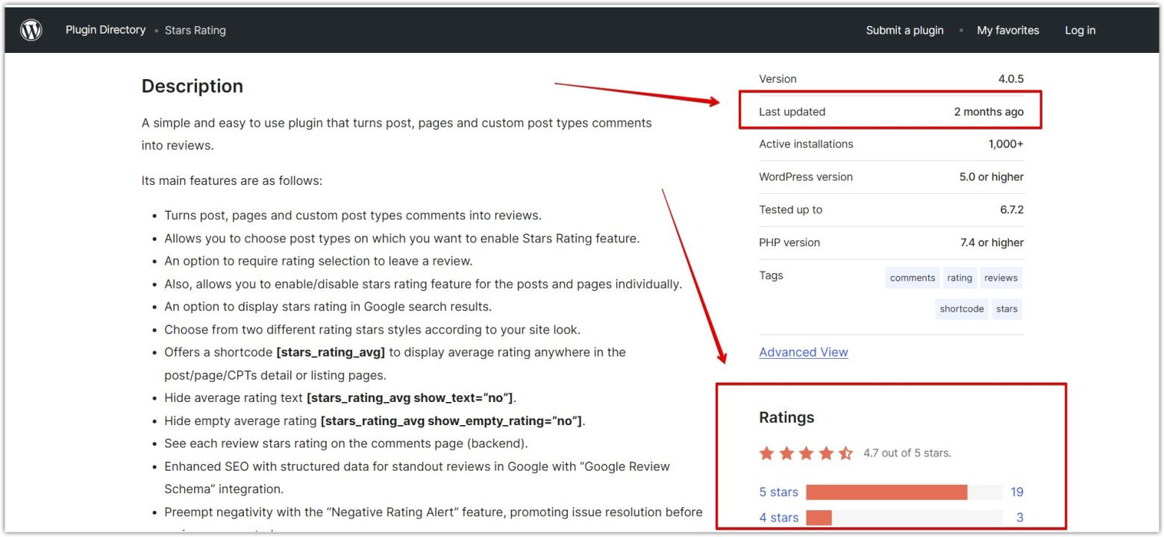The height and width of the screenshot is (537, 1164).
Task: Select the rating tag
Action: click(x=960, y=277)
